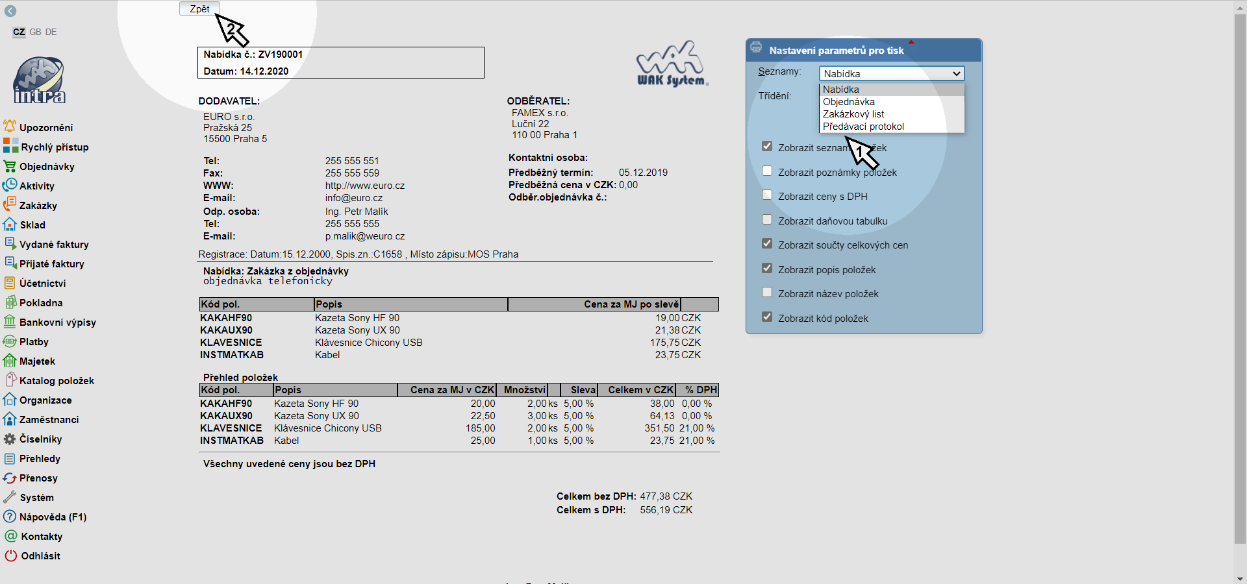
Task: Open Systém wrench icon
Action: coord(10,497)
